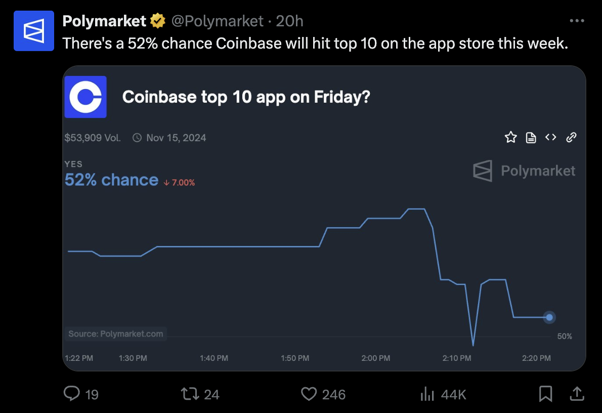602x413 pixels.
Task: Click the gold verified badge
Action: coord(157,21)
